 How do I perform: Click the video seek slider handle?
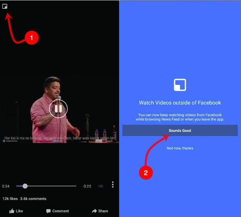pyautogui.click(x=25, y=186)
